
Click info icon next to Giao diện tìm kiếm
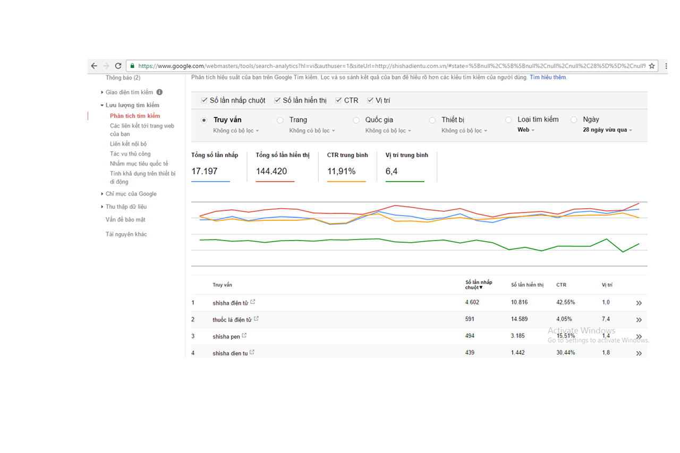coord(159,92)
